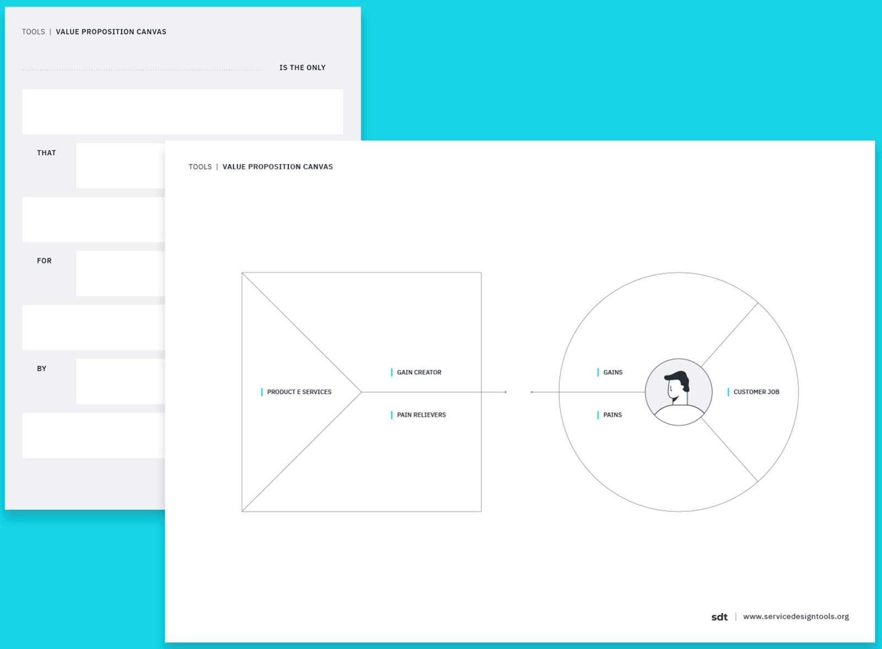Open the www.servicedesigntools.org link
The width and height of the screenshot is (882, 649).
(x=795, y=616)
